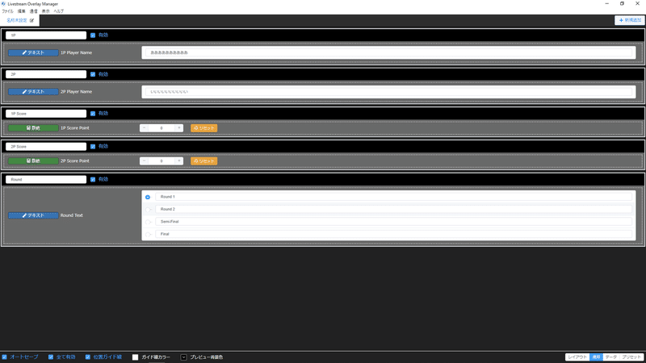646x363 pixels.
Task: Click the Round group name field
Action: pyautogui.click(x=46, y=179)
